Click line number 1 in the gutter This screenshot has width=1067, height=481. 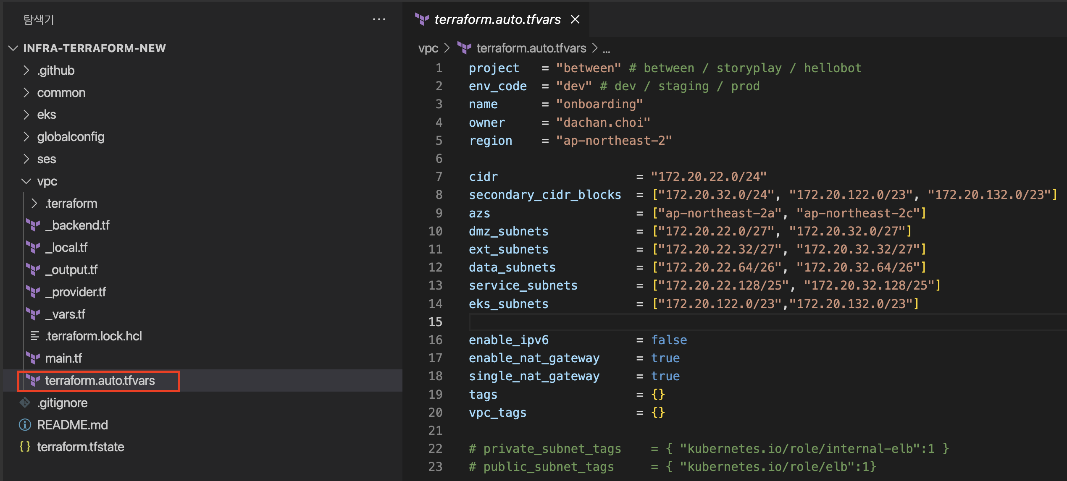[439, 68]
